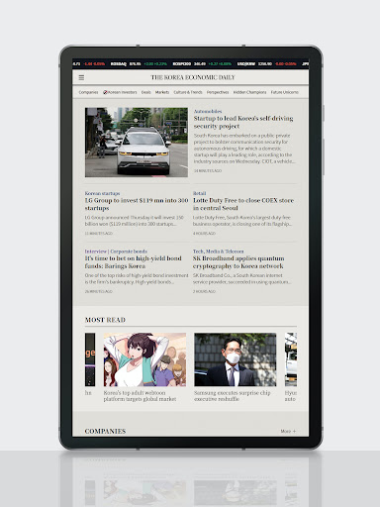Open the SK Broadband quantum cryptography article

click(x=238, y=262)
